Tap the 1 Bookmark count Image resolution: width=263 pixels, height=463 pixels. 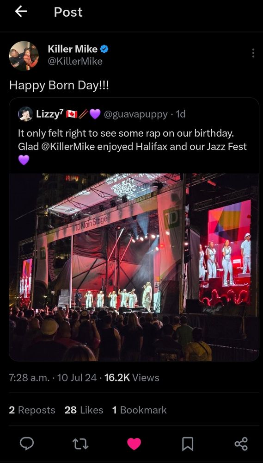click(140, 410)
